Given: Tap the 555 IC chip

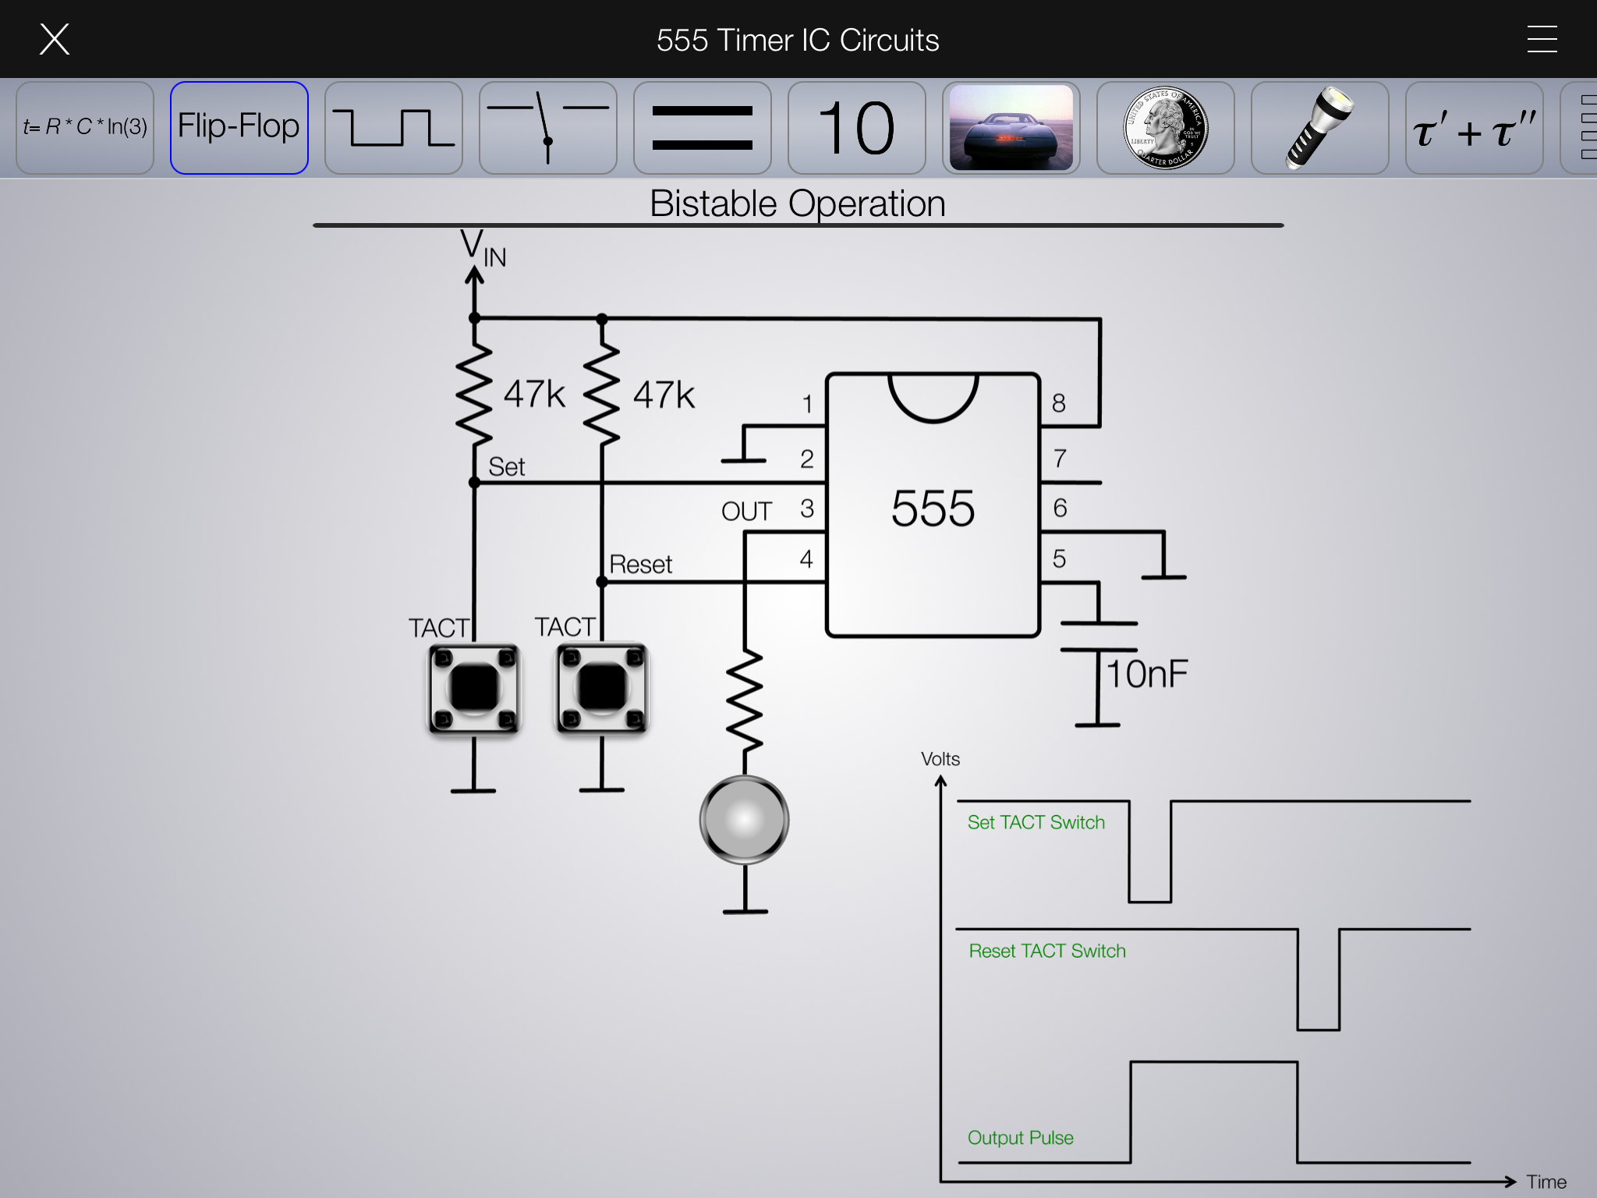Looking at the screenshot, I should [933, 505].
